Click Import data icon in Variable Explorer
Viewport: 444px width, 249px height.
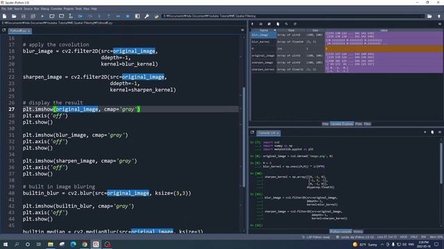point(253,24)
